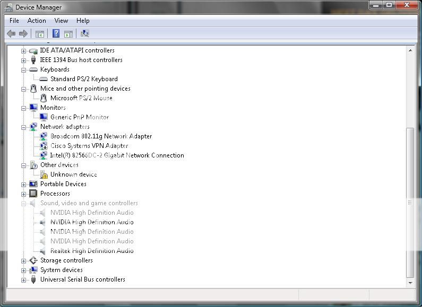Image resolution: width=422 pixels, height=307 pixels.
Task: Expand IDE ATA/ATAPI controllers node
Action: (23, 51)
